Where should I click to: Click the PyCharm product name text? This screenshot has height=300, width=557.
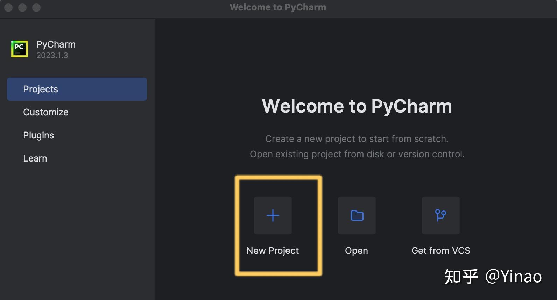[56, 44]
